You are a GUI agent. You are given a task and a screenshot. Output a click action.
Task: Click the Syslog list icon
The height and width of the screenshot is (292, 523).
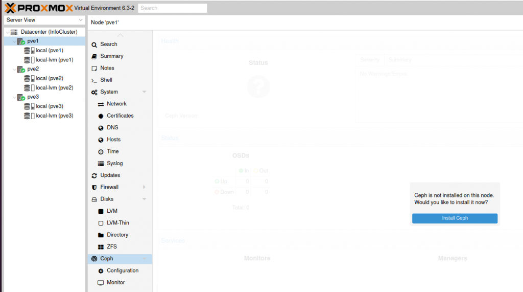[x=101, y=164]
